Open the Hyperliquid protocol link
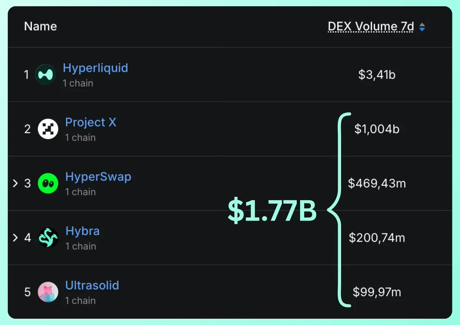The height and width of the screenshot is (325, 460). [95, 68]
